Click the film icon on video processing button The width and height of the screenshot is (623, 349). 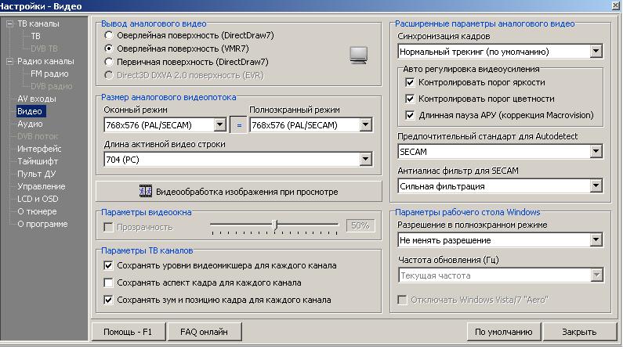[x=145, y=191]
